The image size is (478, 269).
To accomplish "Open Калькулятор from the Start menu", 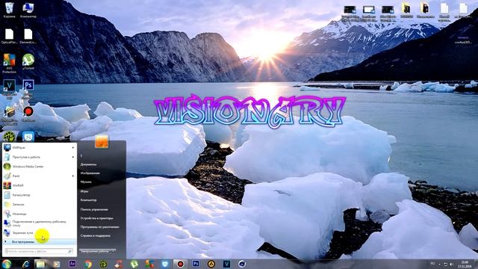I will [40, 195].
